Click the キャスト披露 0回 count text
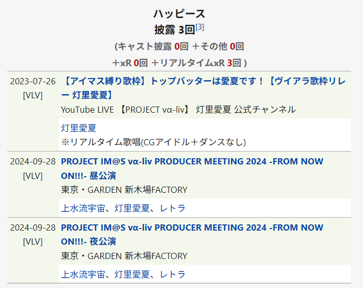This screenshot has width=363, height=288. pos(150,46)
